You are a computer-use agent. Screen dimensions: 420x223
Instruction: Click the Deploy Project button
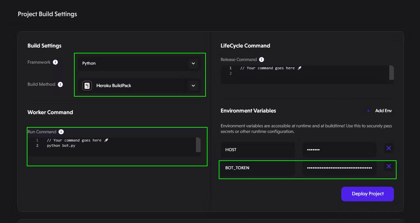coord(367,194)
